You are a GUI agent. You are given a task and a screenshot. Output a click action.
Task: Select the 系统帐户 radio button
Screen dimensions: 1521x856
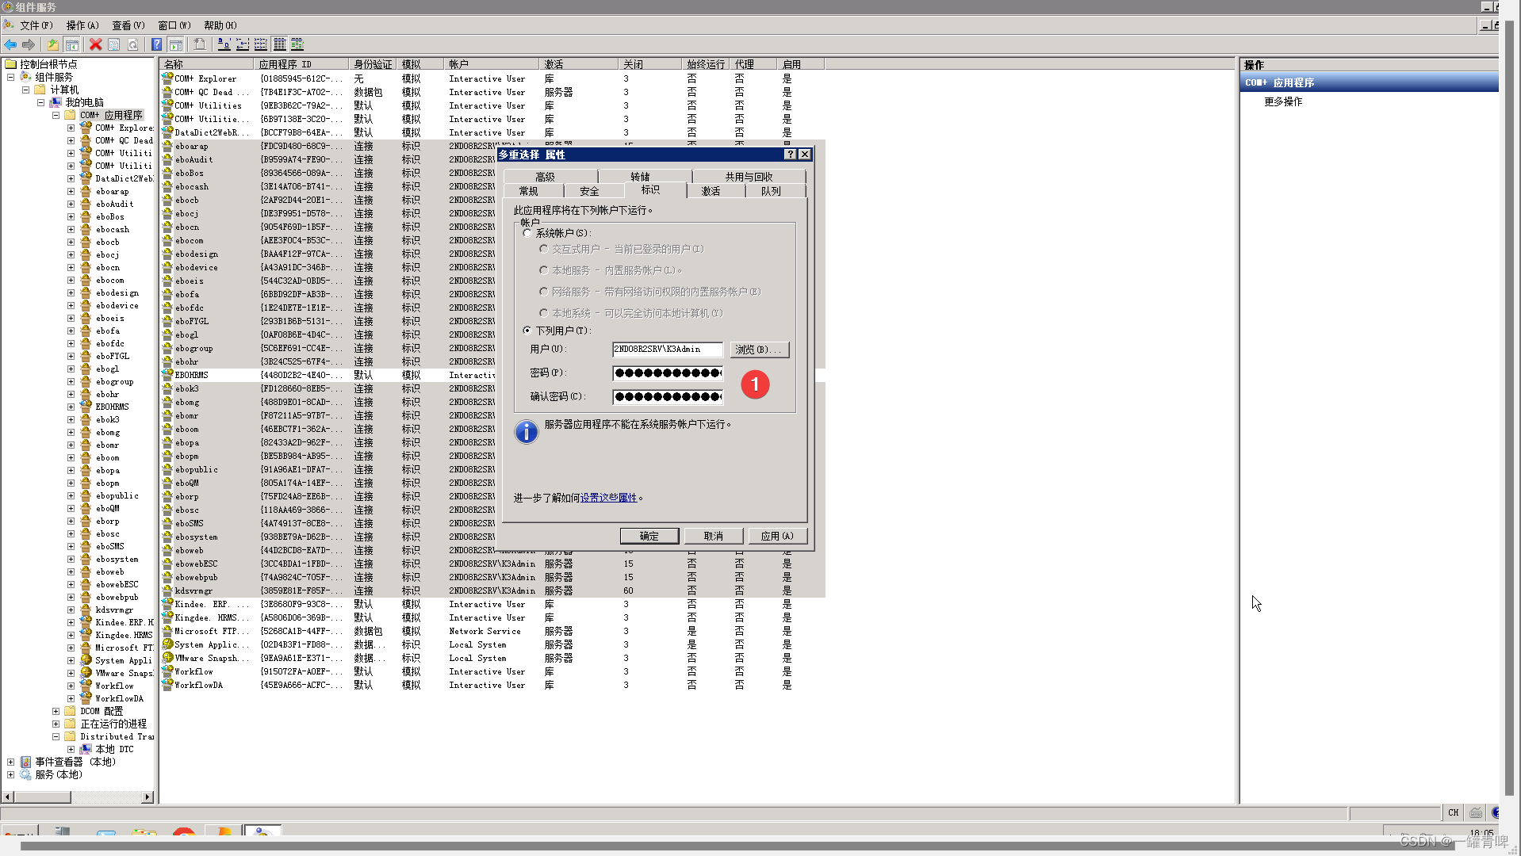(528, 232)
